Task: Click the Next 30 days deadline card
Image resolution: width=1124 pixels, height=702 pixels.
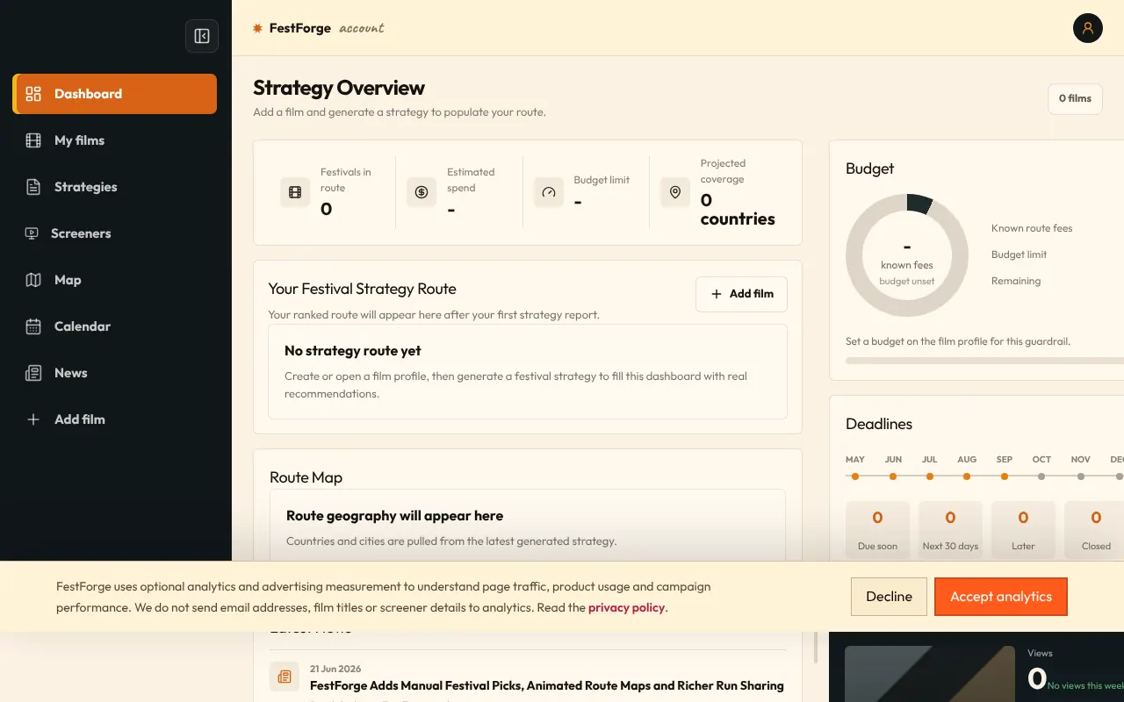Action: (950, 531)
